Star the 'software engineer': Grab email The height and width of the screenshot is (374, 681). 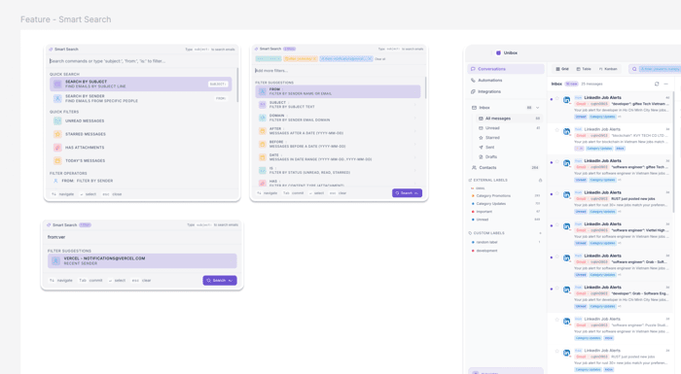click(557, 256)
